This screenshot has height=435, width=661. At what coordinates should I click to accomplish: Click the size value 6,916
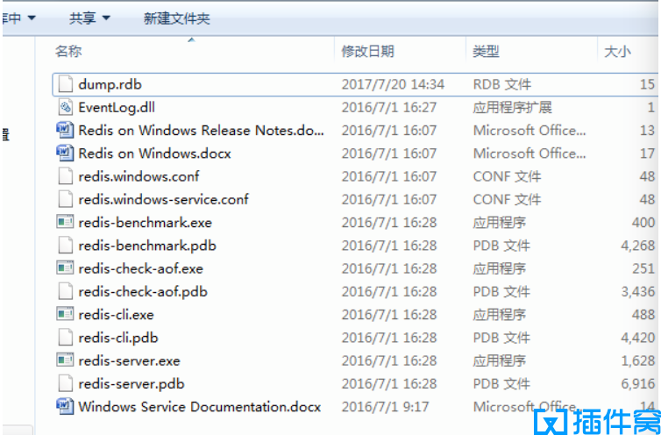[637, 383]
